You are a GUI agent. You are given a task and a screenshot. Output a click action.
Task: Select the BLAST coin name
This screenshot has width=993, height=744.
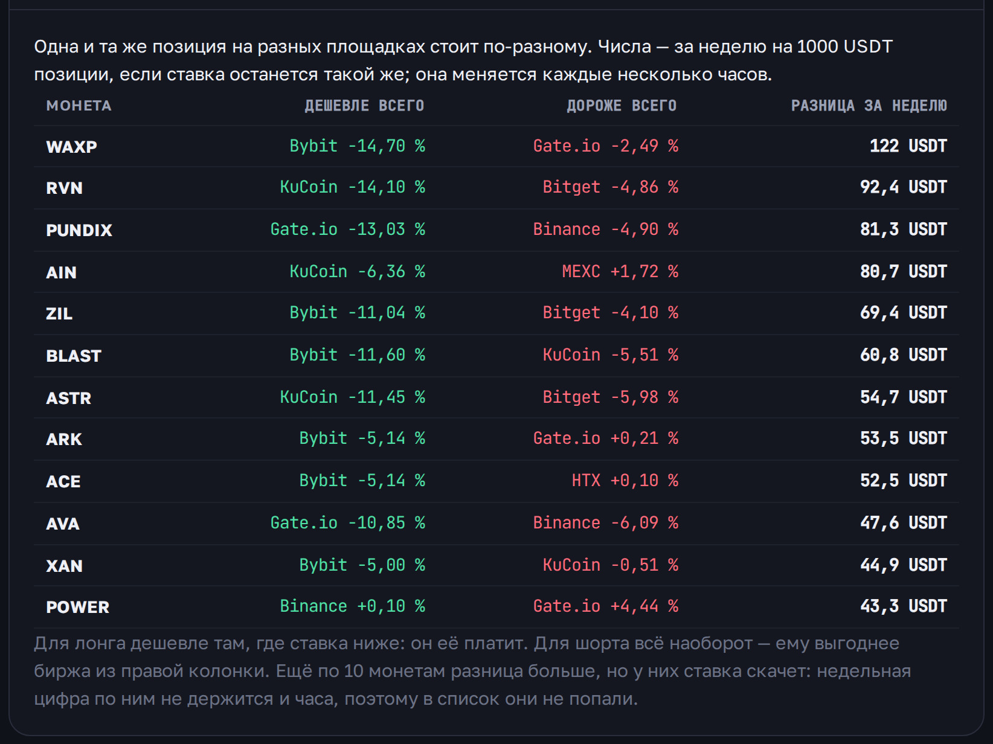(74, 356)
